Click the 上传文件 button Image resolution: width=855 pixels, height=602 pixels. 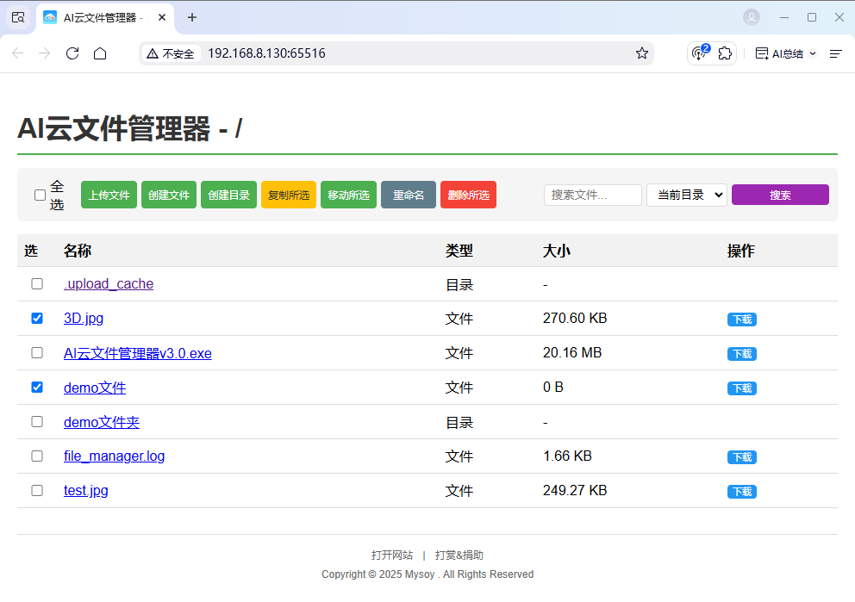pyautogui.click(x=109, y=195)
